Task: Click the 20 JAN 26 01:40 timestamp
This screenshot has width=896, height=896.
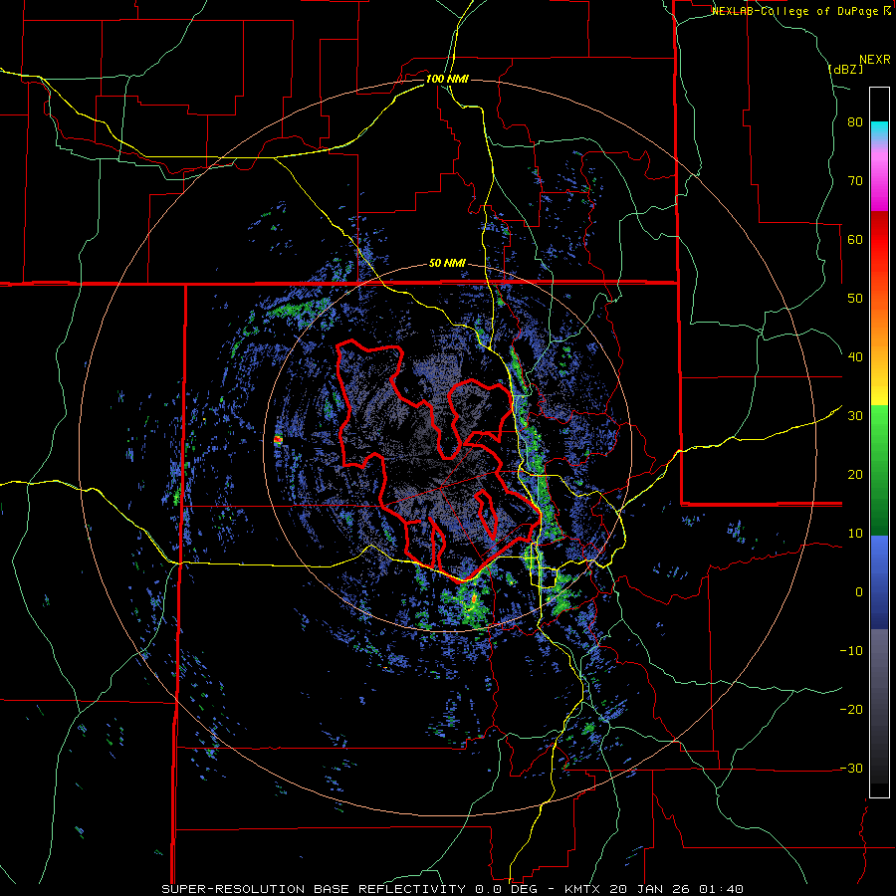Action: click(677, 889)
